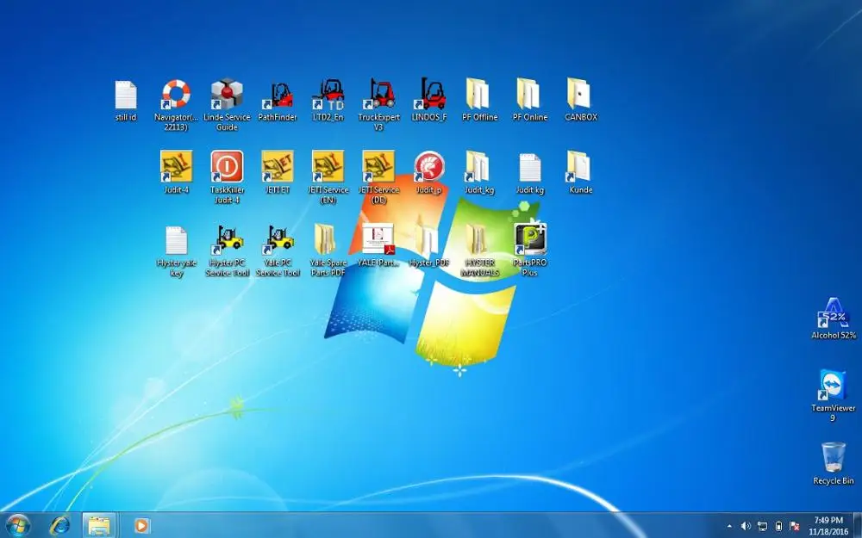Launch Internet Explorer from the taskbar
Image resolution: width=862 pixels, height=538 pixels.
click(x=59, y=525)
